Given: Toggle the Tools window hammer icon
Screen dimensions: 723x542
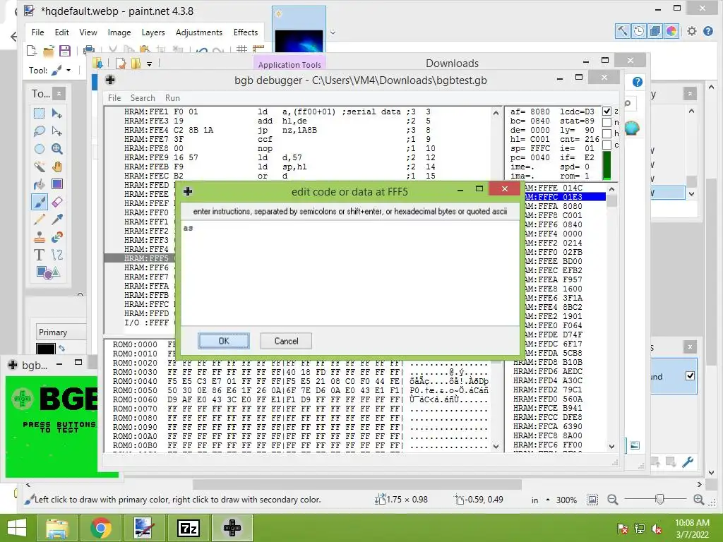Looking at the screenshot, I should coord(622,31).
